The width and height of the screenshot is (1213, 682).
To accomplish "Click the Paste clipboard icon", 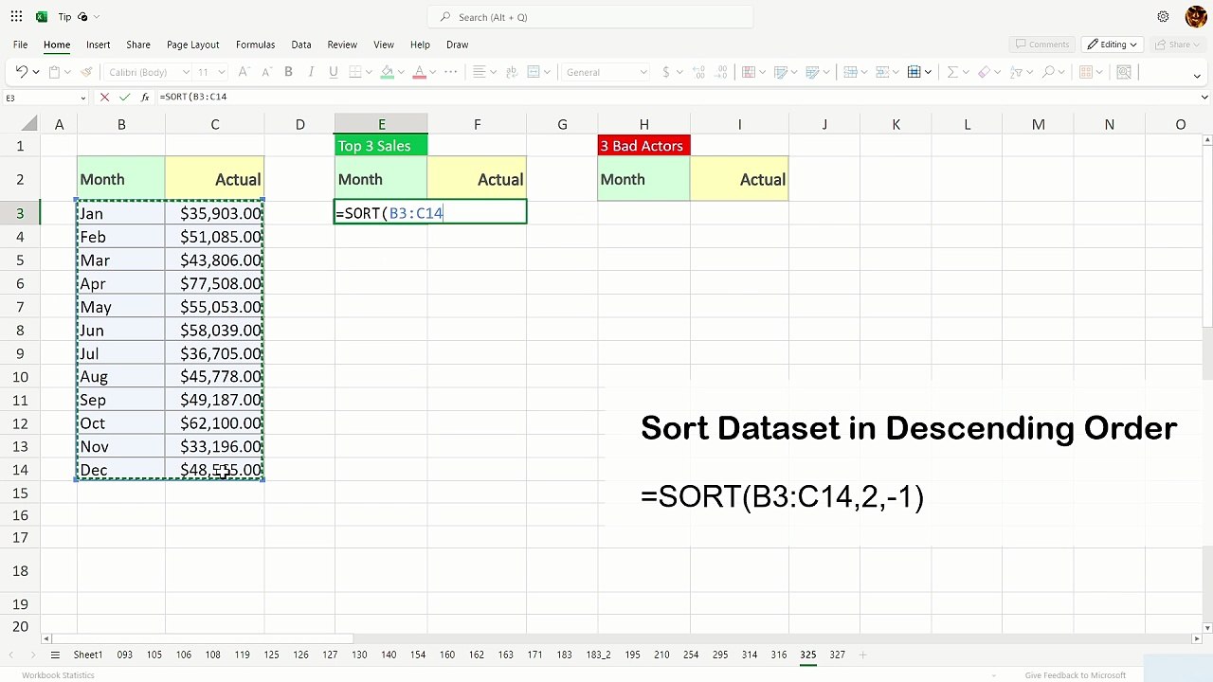I will [x=55, y=72].
